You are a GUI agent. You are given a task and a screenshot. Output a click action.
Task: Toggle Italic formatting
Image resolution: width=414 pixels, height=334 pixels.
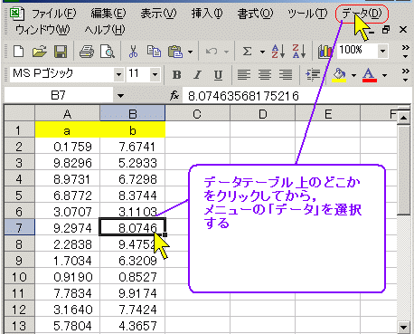click(x=198, y=74)
